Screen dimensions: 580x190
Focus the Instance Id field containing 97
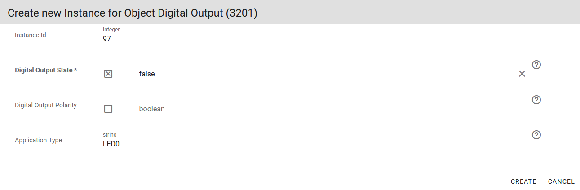(314, 39)
